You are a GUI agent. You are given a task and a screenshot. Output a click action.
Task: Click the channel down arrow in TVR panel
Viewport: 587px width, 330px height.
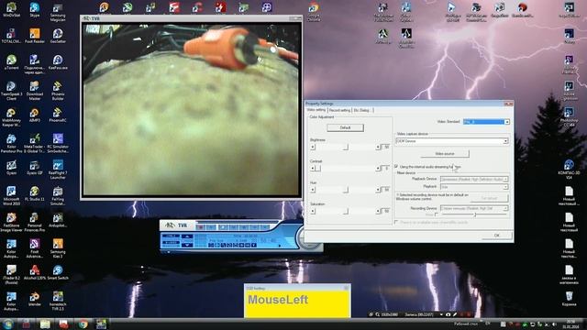(x=187, y=245)
